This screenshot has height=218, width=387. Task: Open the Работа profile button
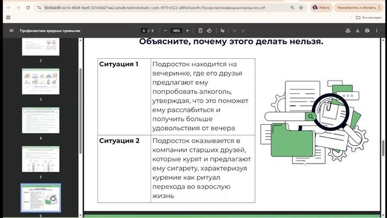[321, 8]
